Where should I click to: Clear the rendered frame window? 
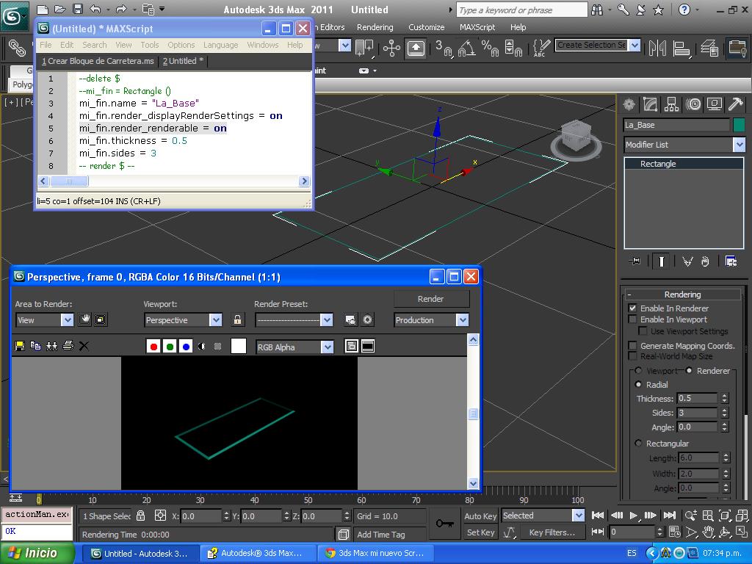84,346
